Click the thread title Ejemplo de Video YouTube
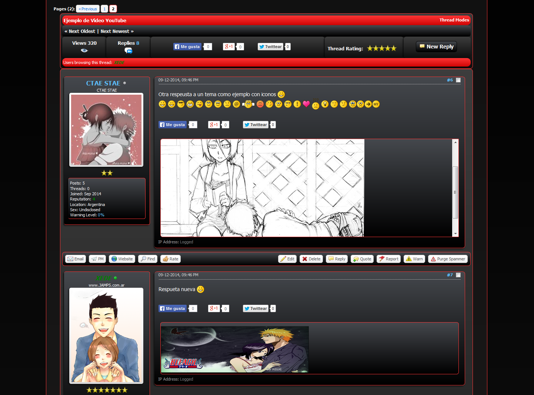Image resolution: width=534 pixels, height=395 pixels. click(95, 20)
